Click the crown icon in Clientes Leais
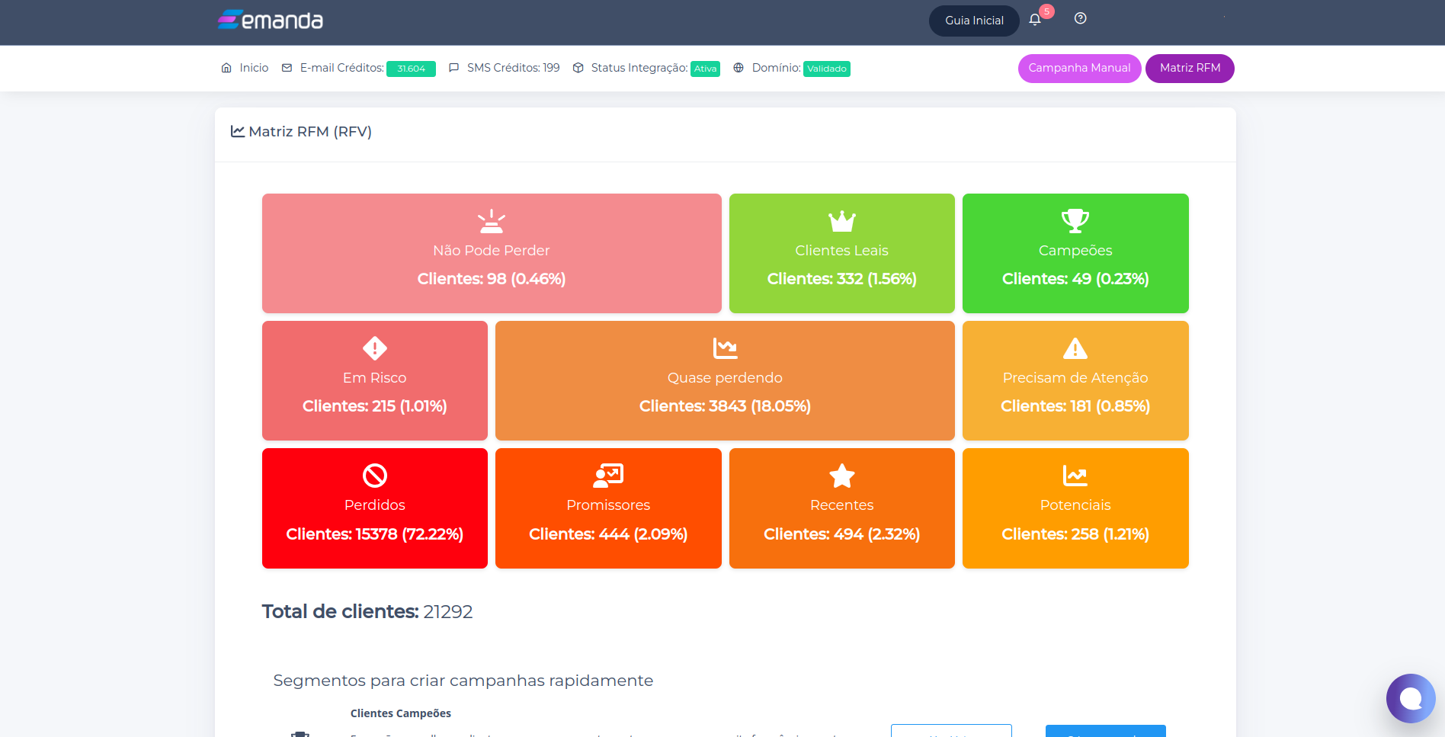Viewport: 1445px width, 737px height. (x=842, y=221)
